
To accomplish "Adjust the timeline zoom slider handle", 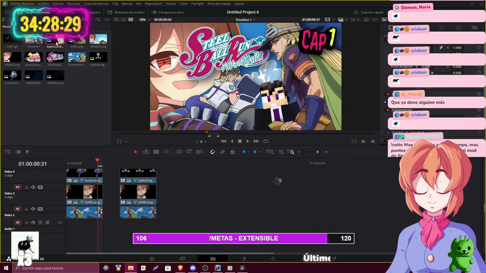I will (x=317, y=152).
